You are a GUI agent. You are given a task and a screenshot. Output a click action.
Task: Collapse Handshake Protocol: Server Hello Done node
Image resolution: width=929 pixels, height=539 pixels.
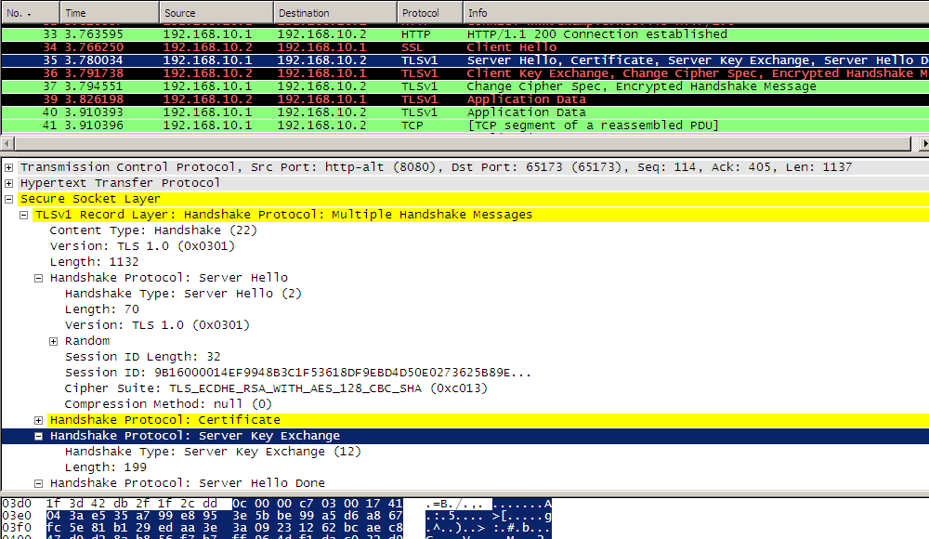pos(38,484)
